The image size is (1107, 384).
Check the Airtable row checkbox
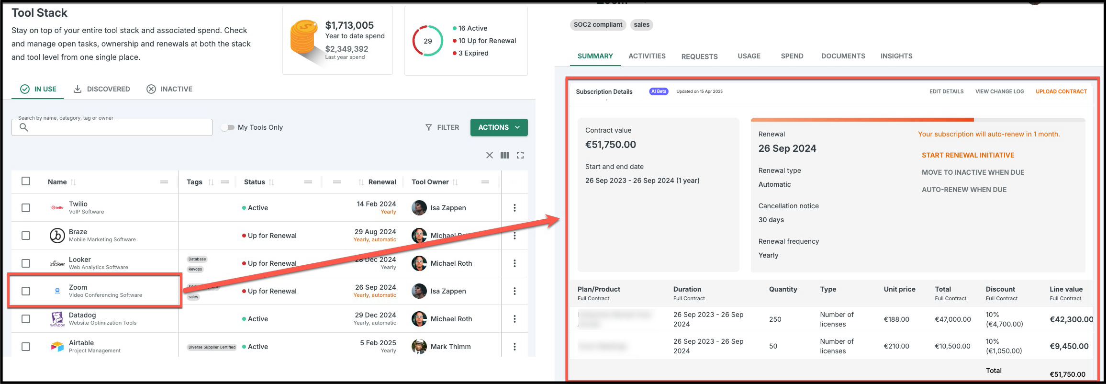[x=26, y=347]
